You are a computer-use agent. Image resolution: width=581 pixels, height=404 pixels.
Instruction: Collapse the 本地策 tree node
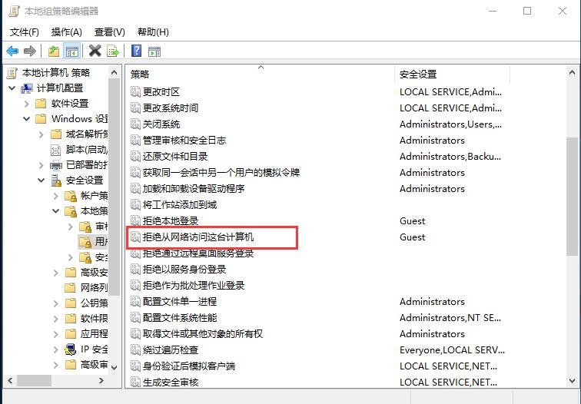(x=56, y=211)
